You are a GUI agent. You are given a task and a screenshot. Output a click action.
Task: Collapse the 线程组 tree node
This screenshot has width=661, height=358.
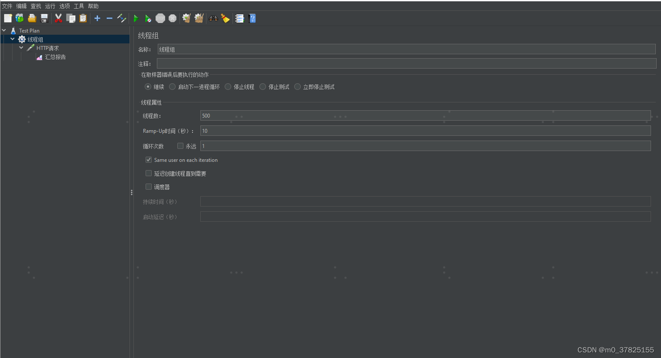[x=12, y=39]
